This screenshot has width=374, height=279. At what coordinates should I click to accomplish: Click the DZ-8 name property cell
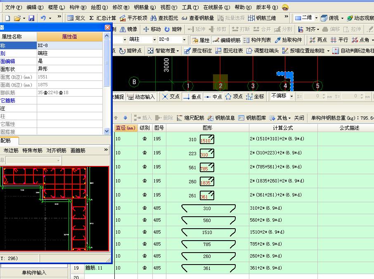70,45
